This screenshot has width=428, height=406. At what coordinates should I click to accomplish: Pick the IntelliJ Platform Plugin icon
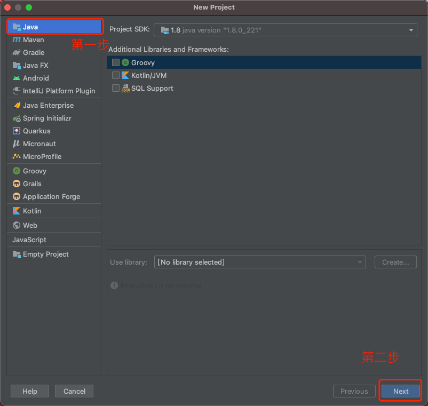[x=17, y=91]
